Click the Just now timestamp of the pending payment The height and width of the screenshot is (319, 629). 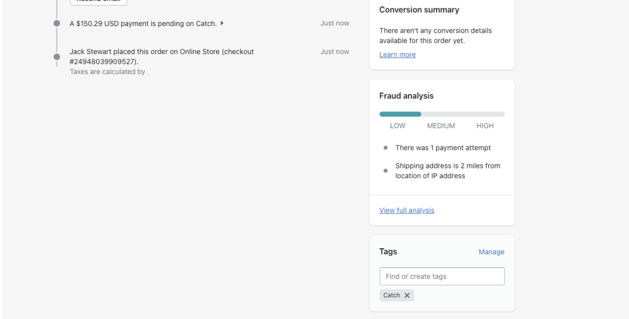tap(335, 23)
